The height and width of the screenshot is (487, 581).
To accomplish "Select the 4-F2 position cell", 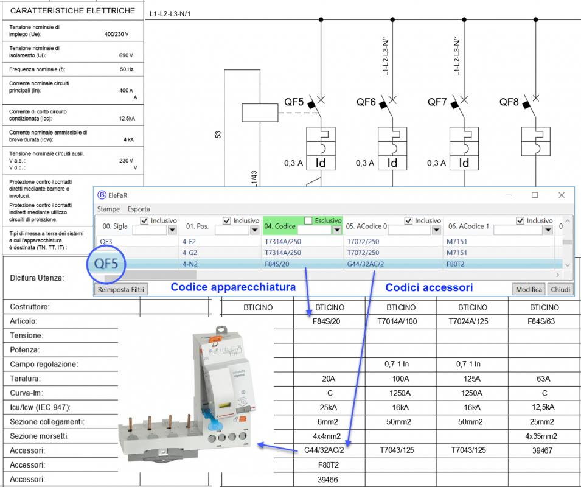I will pyautogui.click(x=189, y=241).
